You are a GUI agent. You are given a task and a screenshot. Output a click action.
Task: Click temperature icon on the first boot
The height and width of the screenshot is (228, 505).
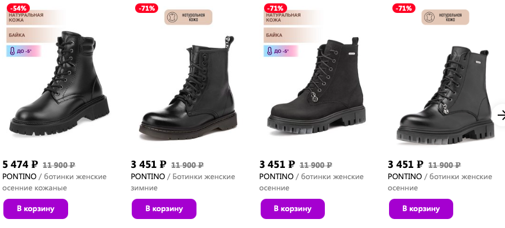click(11, 51)
